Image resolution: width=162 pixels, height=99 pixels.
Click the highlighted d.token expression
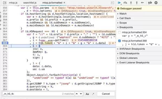pos(47,43)
